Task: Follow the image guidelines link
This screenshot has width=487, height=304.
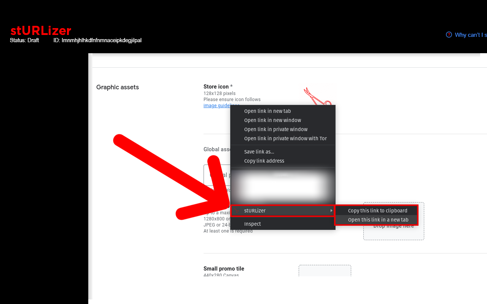Action: pos(217,106)
